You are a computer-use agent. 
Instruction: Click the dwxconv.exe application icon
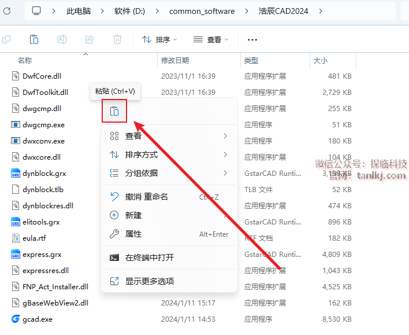16,141
